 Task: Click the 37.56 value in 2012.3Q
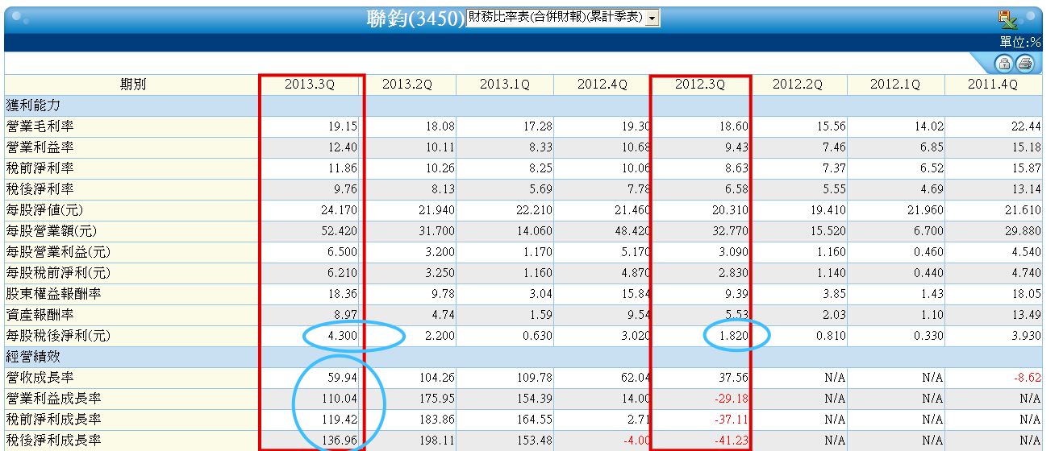(732, 377)
